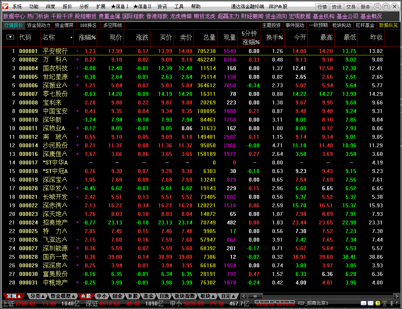402x309 pixels.
Task: Click the pink × marker beside 国药一致
Action: pos(77,257)
